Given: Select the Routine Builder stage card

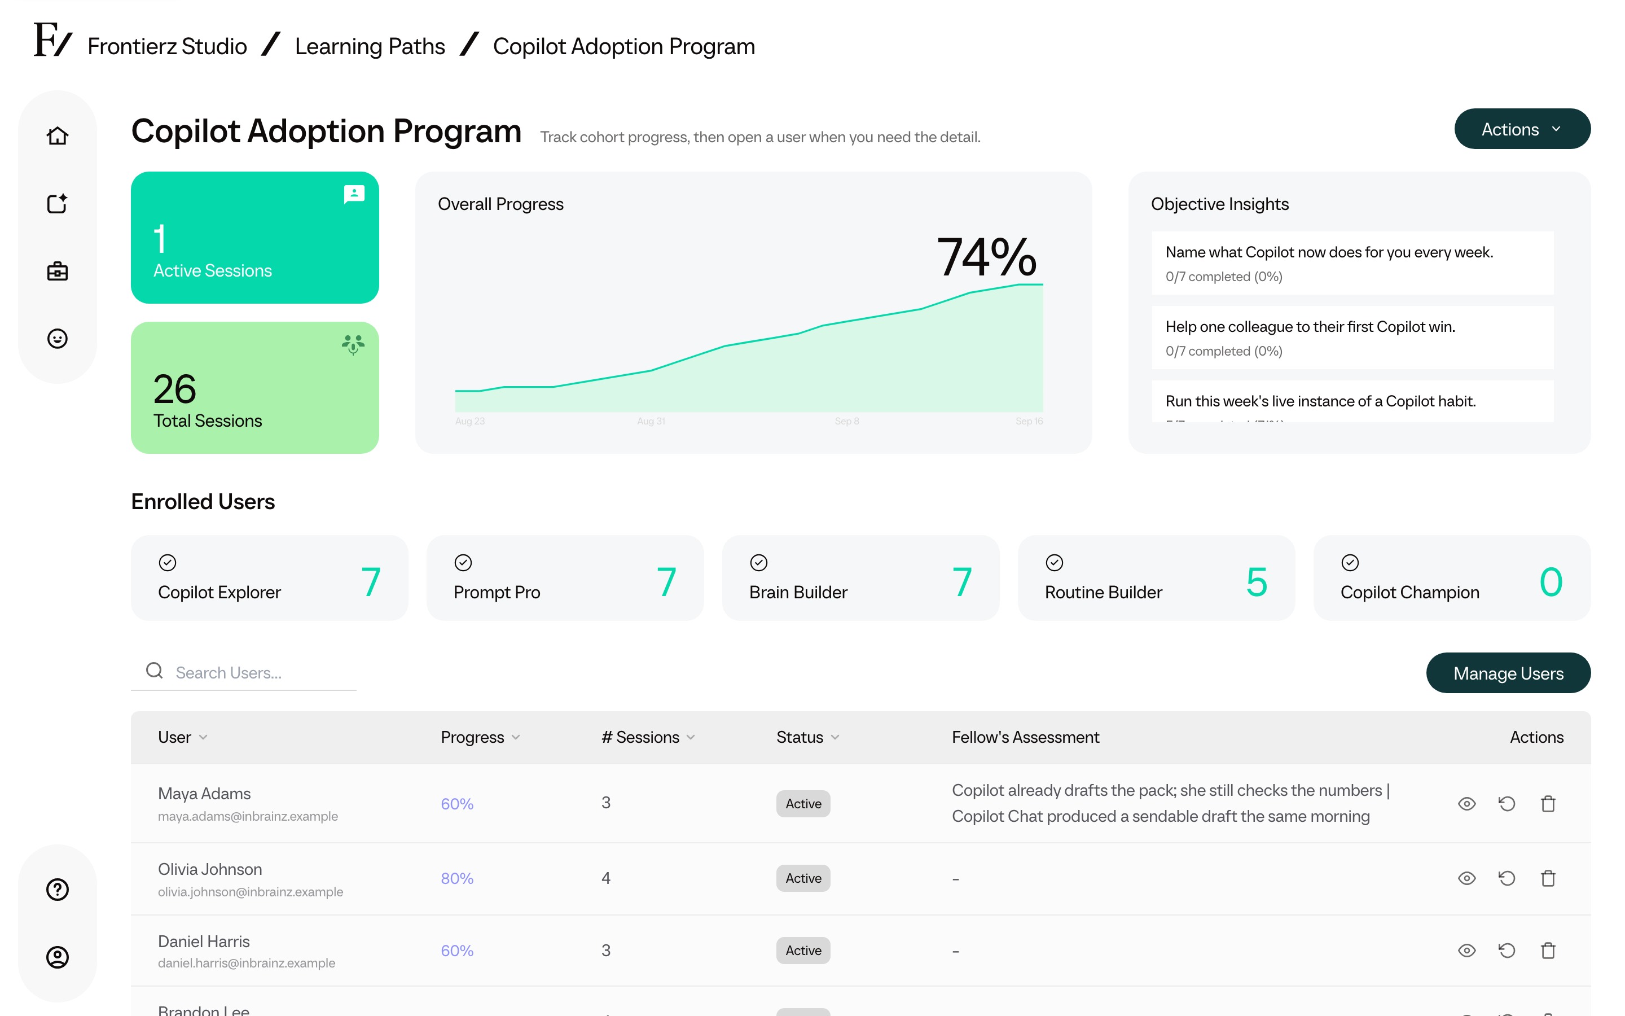Looking at the screenshot, I should (x=1156, y=578).
